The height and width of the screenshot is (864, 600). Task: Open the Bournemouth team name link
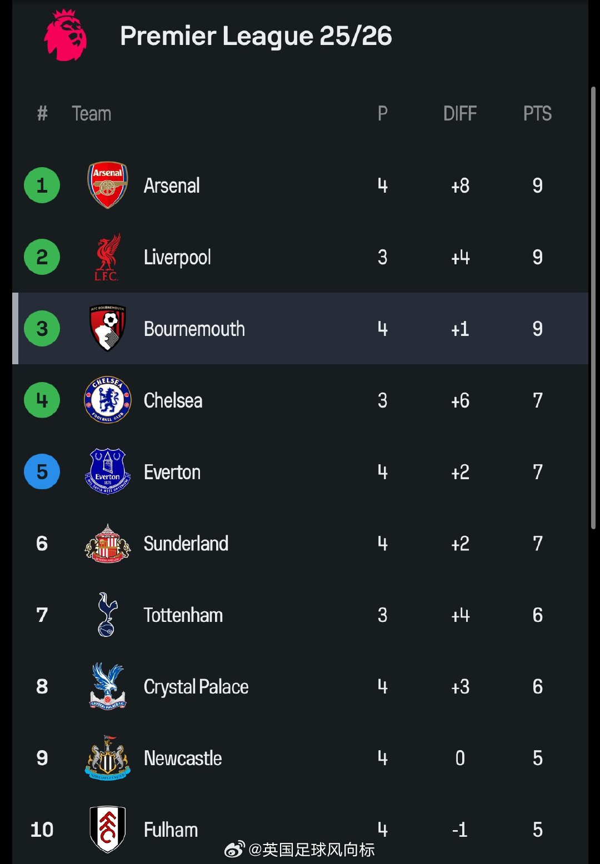point(194,329)
